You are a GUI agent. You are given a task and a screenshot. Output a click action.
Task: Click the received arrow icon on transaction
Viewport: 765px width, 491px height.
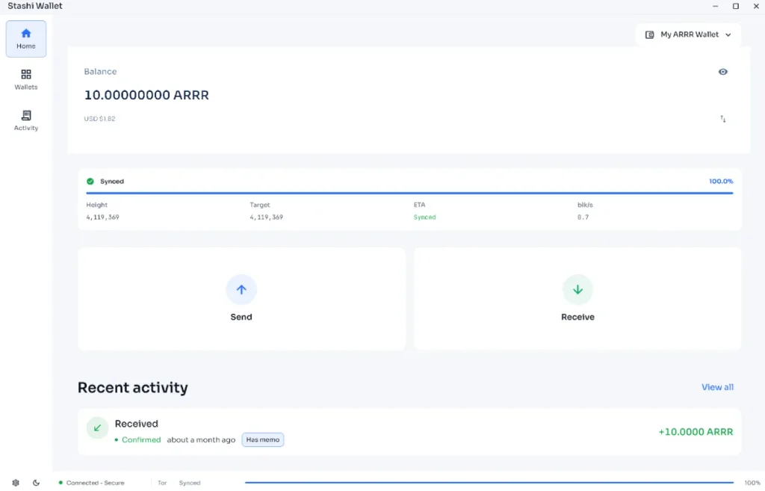coord(97,428)
